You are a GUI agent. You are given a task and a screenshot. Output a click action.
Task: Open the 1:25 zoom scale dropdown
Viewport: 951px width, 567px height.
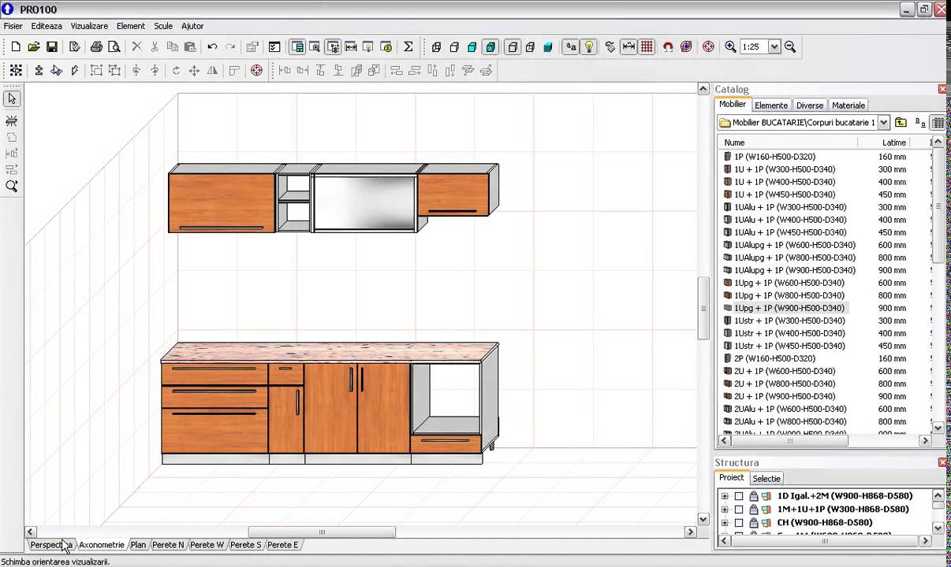click(x=774, y=47)
